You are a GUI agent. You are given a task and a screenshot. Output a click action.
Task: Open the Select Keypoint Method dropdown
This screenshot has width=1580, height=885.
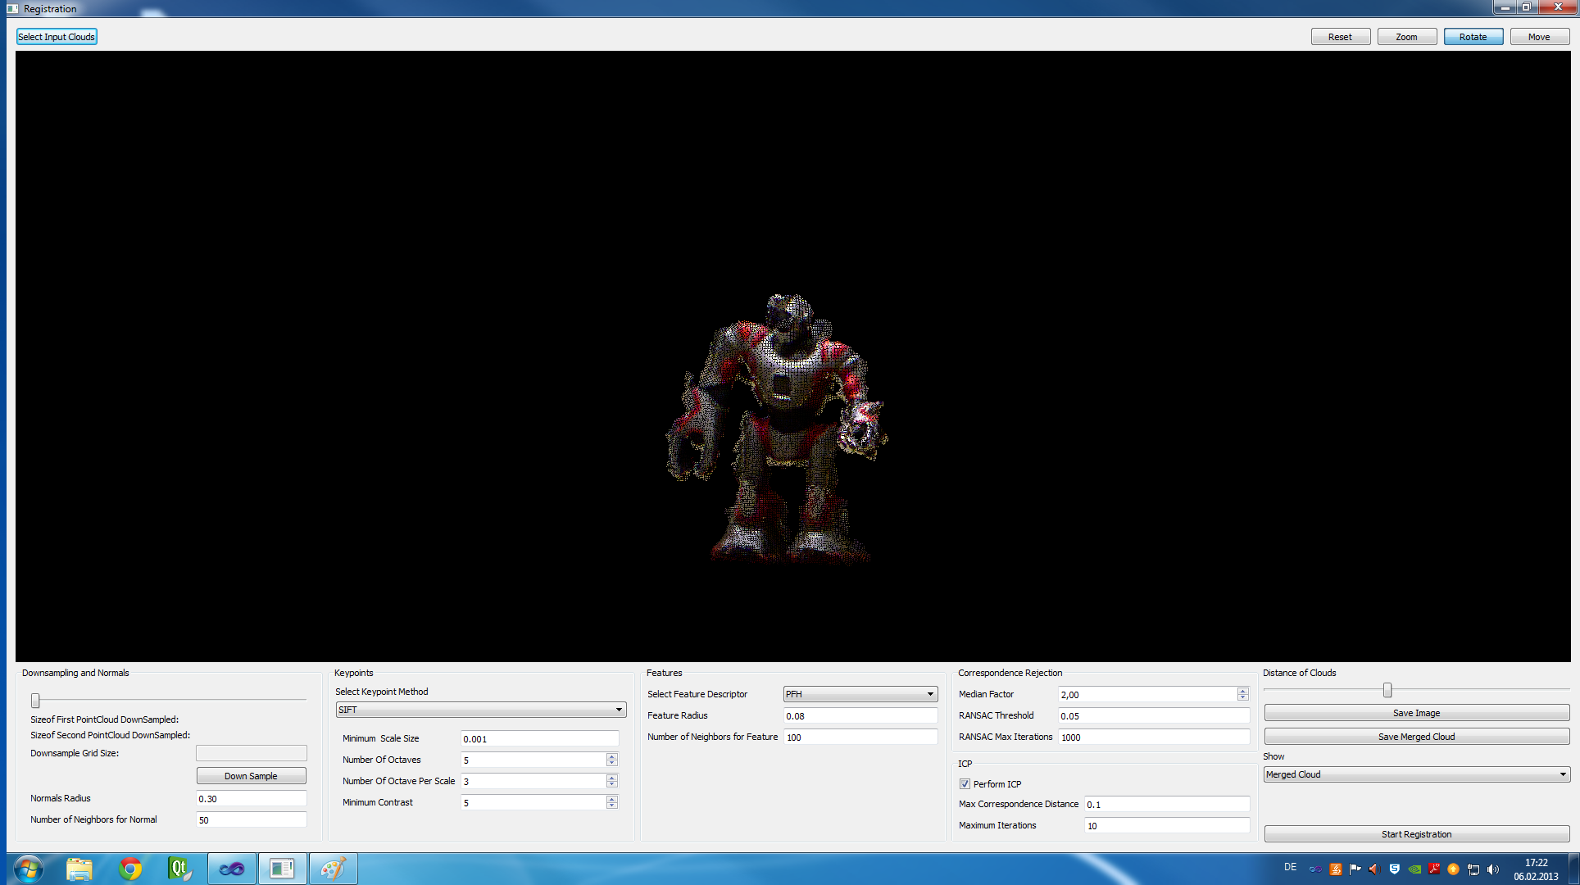coord(481,710)
